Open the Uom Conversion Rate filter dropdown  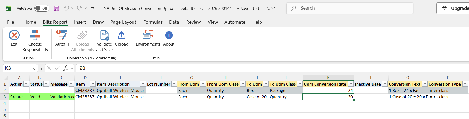click(x=351, y=84)
